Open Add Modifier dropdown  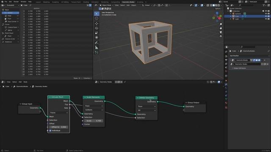pos(249,56)
